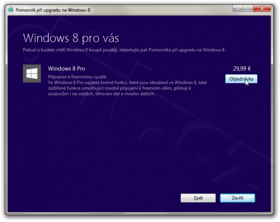Close the assistant with Zavřít button
The width and height of the screenshot is (280, 222).
coord(237,198)
